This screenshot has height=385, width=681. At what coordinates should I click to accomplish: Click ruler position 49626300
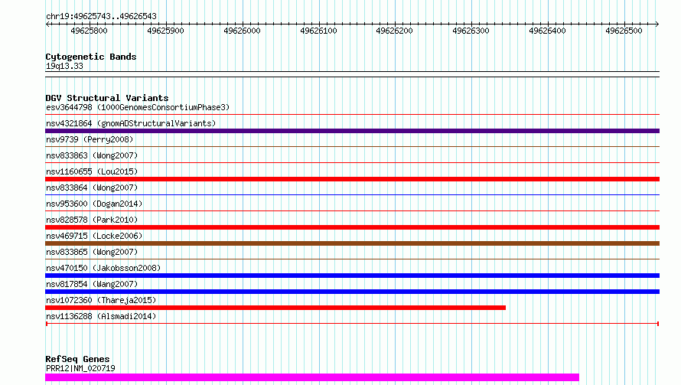[471, 31]
